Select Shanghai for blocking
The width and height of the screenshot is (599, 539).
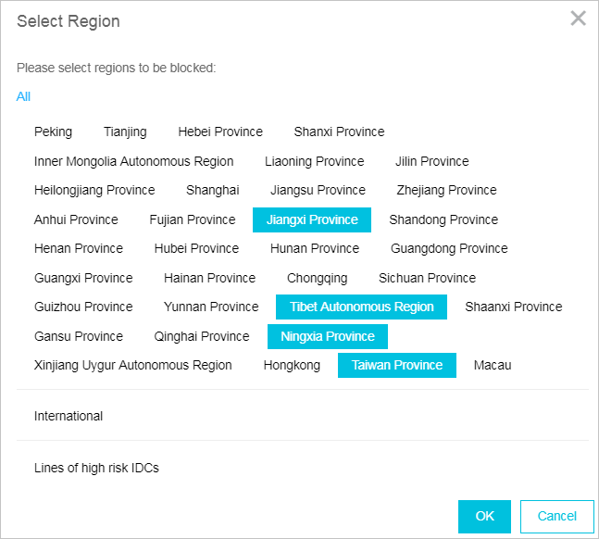[x=212, y=190]
